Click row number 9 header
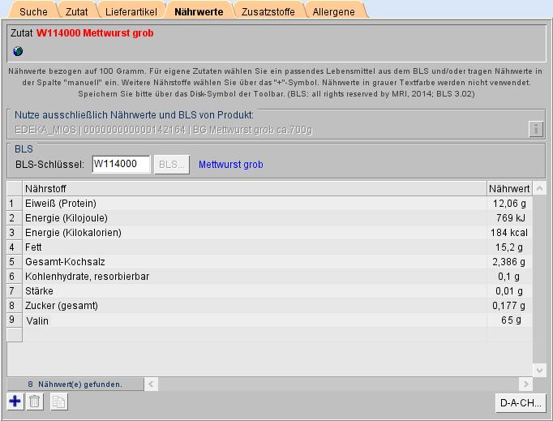 (15, 320)
